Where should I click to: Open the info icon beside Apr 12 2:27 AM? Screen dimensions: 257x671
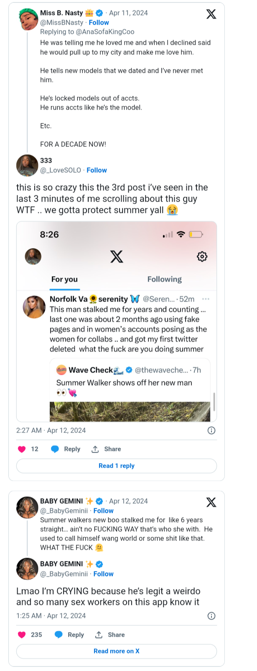(x=211, y=430)
